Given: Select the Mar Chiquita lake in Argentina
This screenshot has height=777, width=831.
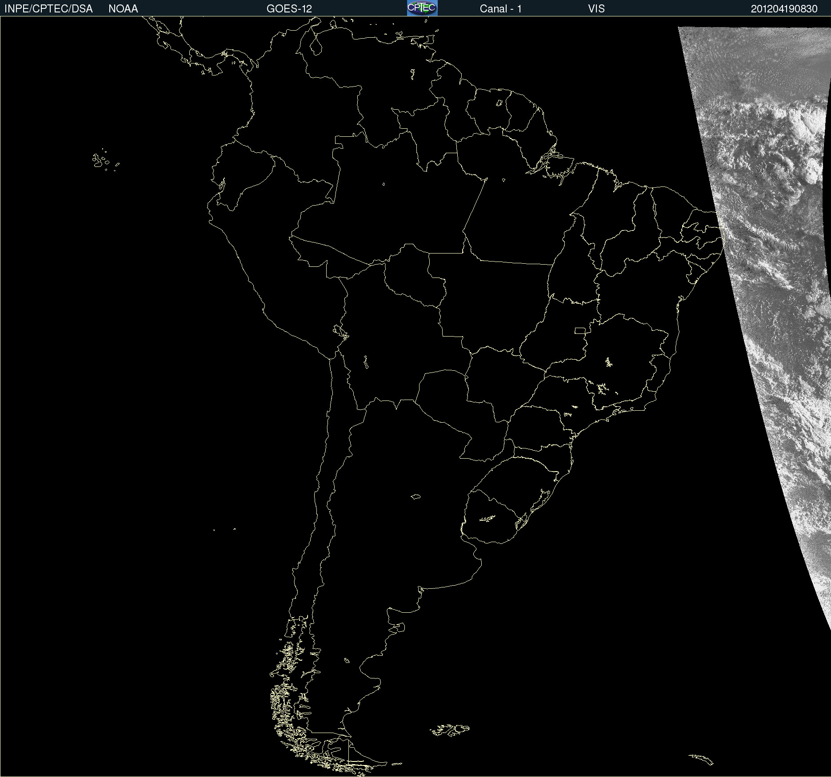Looking at the screenshot, I should click(415, 496).
